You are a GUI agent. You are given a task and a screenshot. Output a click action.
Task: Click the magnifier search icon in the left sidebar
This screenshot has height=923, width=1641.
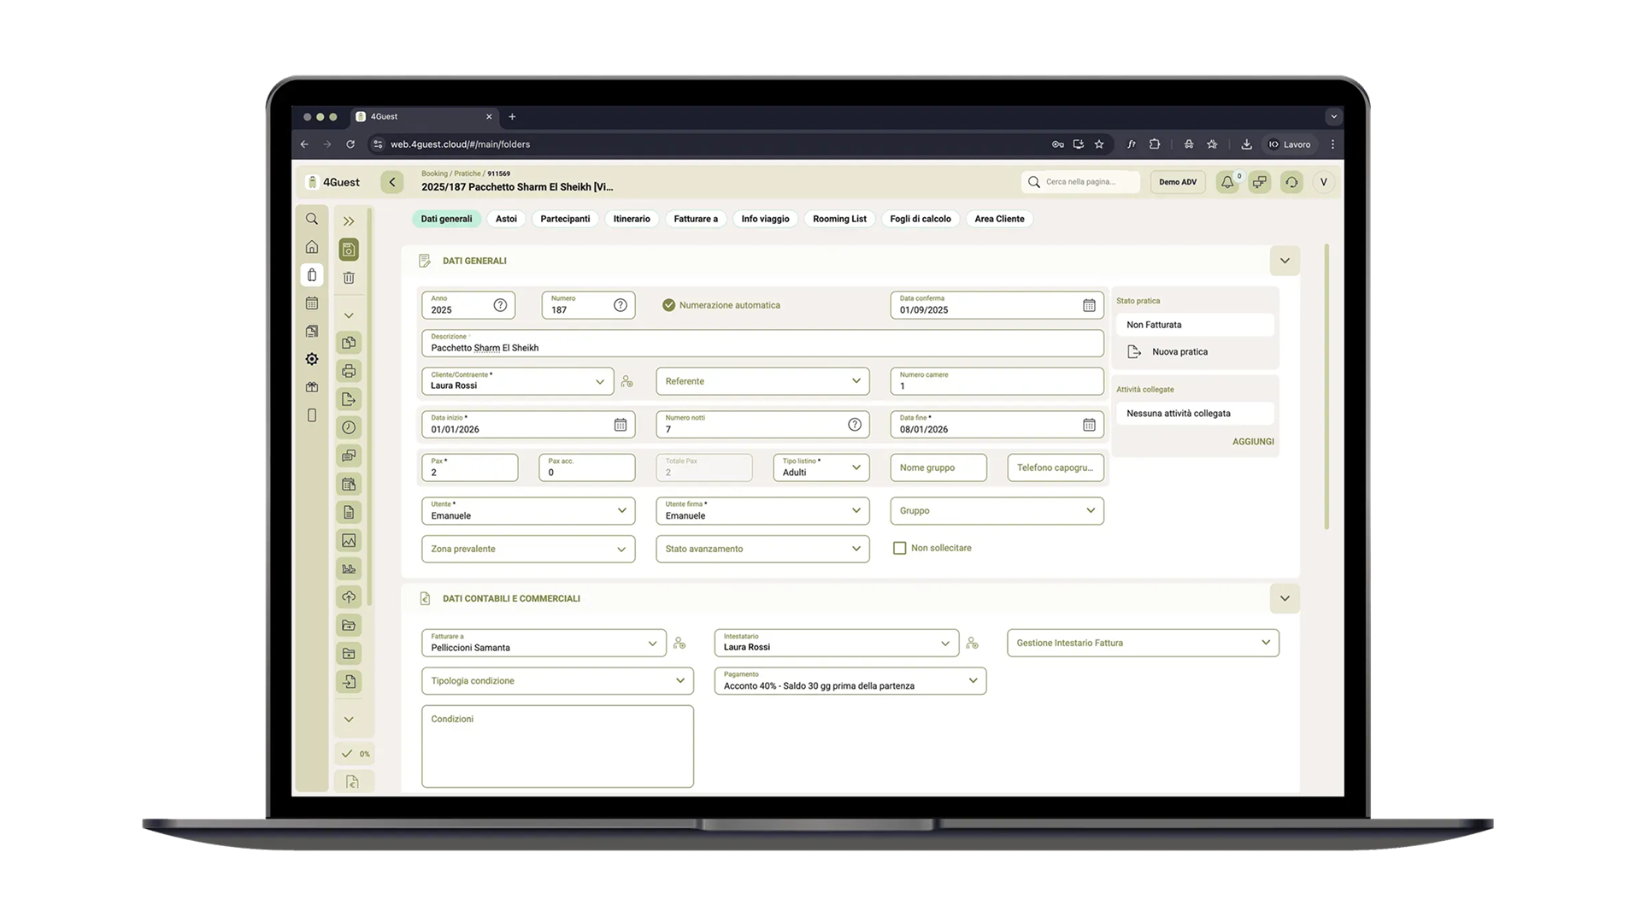pos(312,219)
